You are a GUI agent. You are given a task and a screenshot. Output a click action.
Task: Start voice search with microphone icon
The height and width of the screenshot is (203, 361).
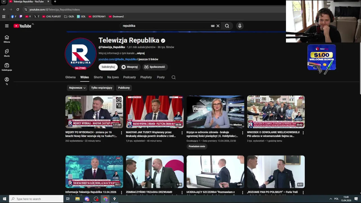[240, 26]
